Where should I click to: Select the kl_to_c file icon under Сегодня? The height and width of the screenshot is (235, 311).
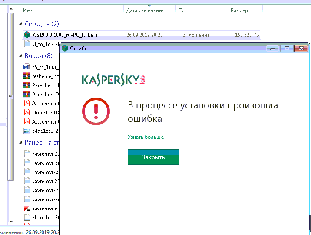27,44
